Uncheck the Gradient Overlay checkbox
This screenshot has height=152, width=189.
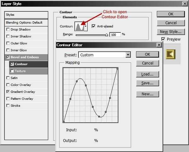(8, 92)
